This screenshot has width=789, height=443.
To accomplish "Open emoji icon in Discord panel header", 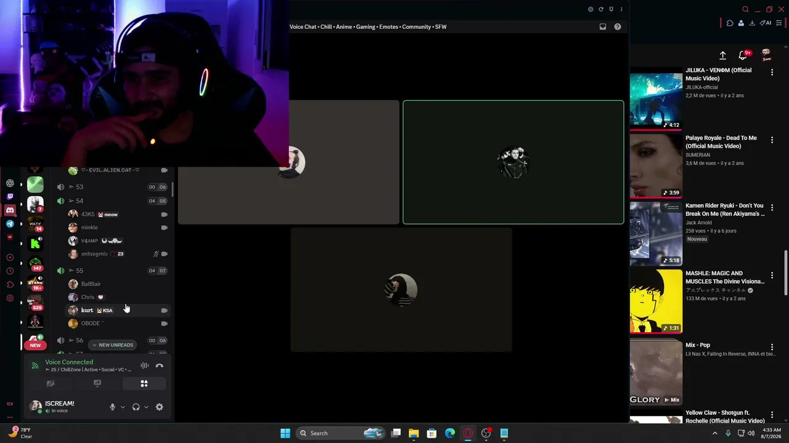I will 591,9.
